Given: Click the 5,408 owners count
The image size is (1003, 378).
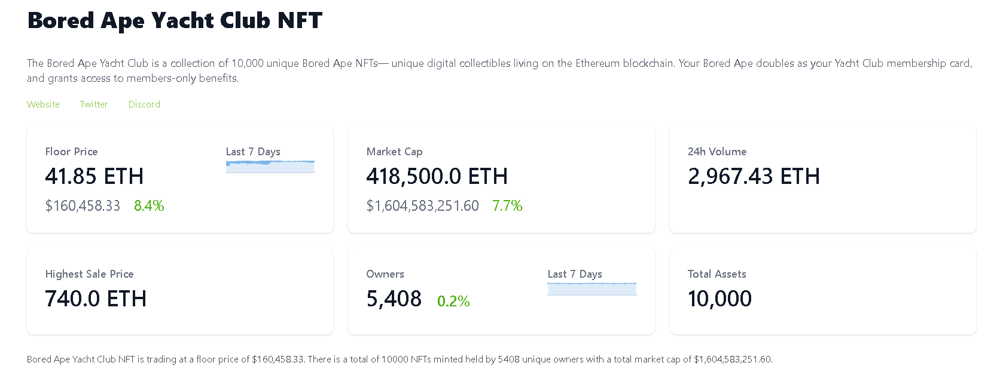Looking at the screenshot, I should point(394,299).
